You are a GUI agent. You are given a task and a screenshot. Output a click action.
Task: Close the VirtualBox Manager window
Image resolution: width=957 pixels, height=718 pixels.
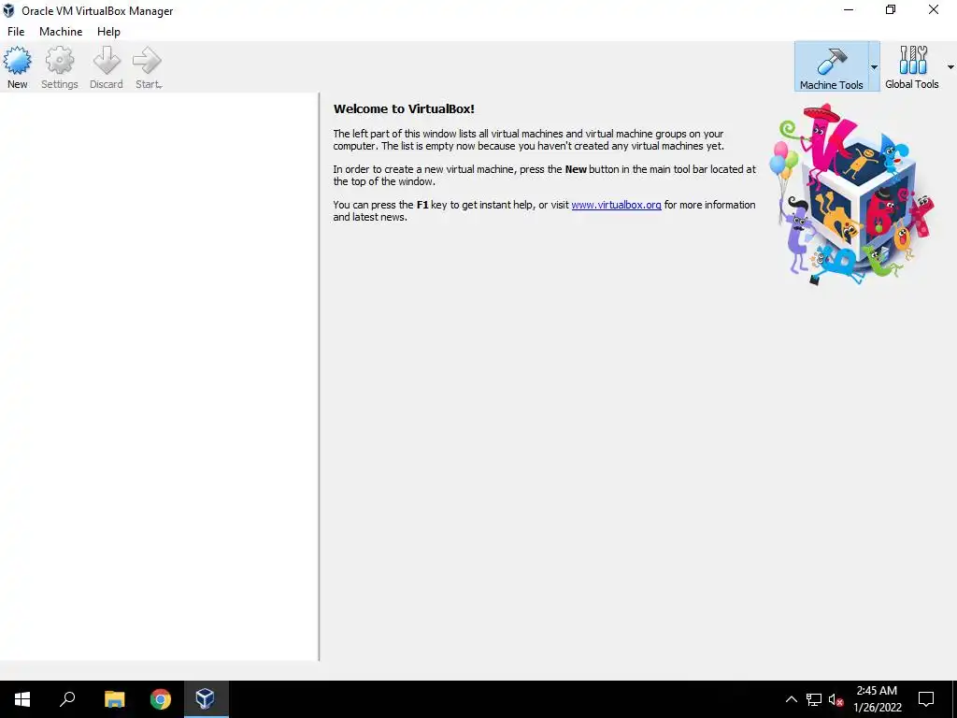coord(934,9)
